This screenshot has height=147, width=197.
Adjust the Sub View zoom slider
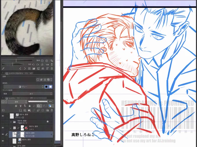tap(17, 61)
